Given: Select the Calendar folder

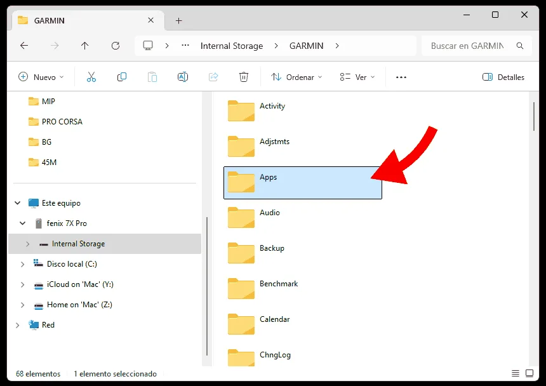Looking at the screenshot, I should pos(303,324).
